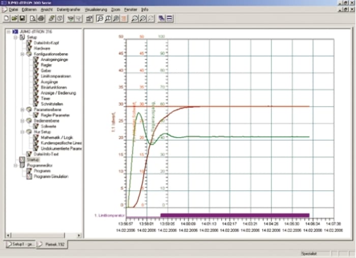Create a new file with the blank page icon
This screenshot has width=356, height=258.
[x=7, y=18]
